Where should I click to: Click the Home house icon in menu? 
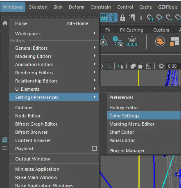[5, 23]
